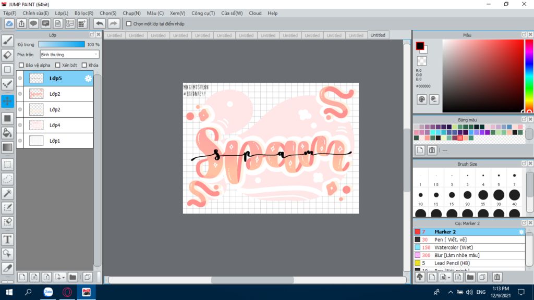The height and width of the screenshot is (300, 534).
Task: Open the Bộ lọc(R) menu
Action: [x=84, y=13]
